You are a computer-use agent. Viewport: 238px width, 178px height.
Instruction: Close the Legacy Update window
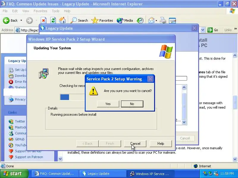[x=194, y=28]
